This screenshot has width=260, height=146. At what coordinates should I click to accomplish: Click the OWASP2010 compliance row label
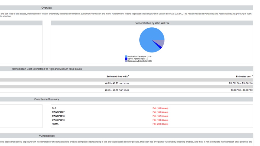point(58,116)
